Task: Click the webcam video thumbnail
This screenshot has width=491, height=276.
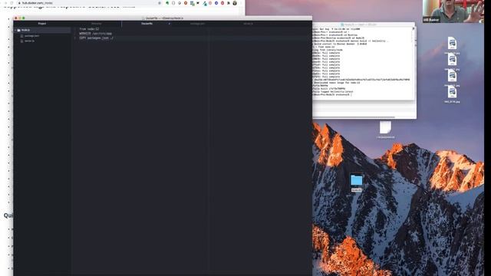Action: [x=453, y=11]
